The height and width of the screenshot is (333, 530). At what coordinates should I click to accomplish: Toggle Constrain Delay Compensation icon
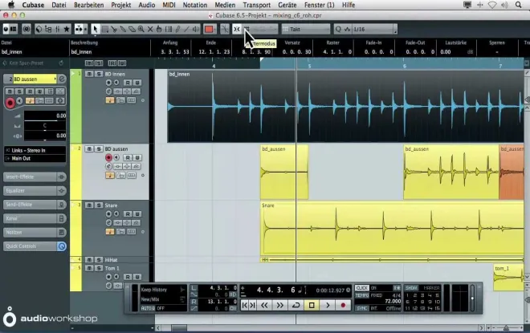[26, 30]
